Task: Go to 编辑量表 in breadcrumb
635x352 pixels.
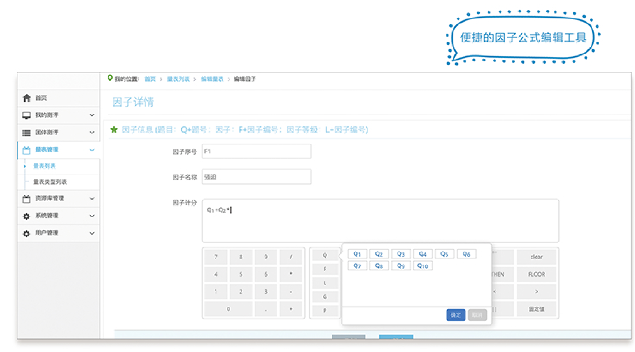Action: click(212, 79)
